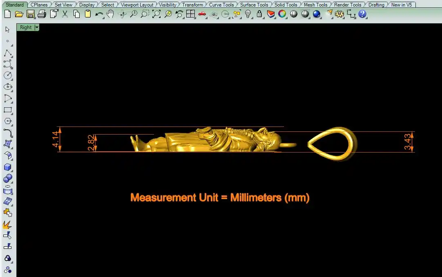Open the Options gear icon
Viewport: 442px width, 277px height.
point(339,14)
